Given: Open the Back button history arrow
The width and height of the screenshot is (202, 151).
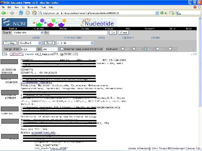Looking at the screenshot, I should coord(8,13).
